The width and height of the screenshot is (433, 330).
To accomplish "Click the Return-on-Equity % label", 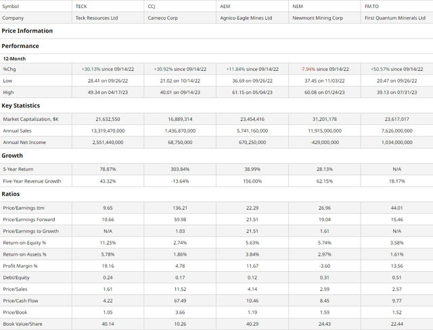I will tap(24, 243).
